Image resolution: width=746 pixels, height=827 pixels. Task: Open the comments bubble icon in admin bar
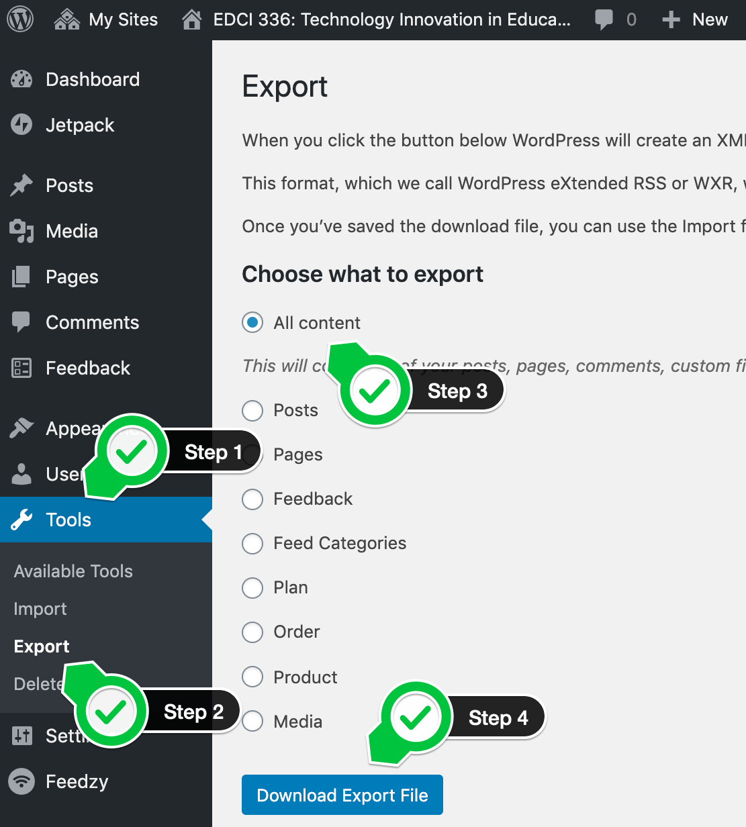(x=604, y=19)
